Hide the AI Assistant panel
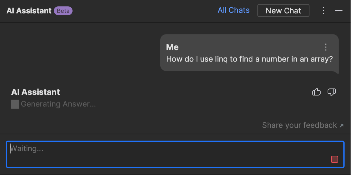Screen dimensions: 351x175 point(339,11)
